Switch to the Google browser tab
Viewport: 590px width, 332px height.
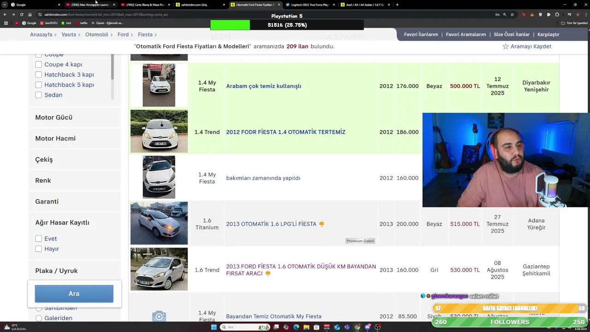point(35,5)
